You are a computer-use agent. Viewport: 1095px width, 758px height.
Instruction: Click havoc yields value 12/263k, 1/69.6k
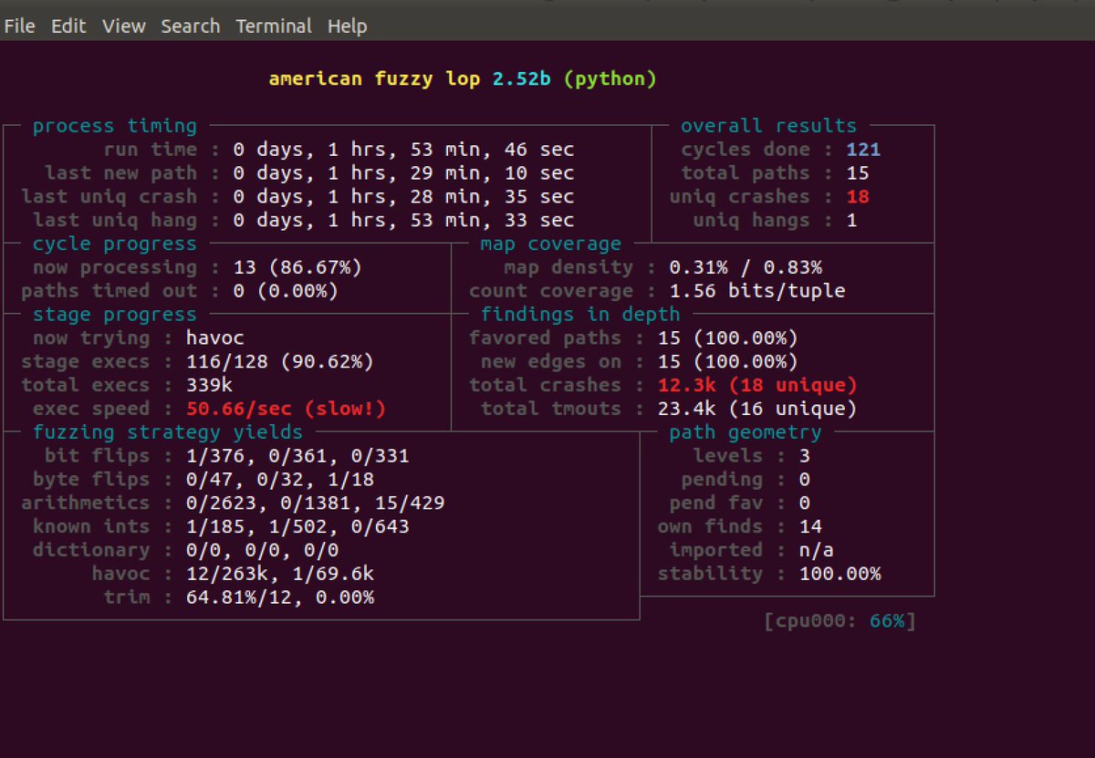[279, 575]
